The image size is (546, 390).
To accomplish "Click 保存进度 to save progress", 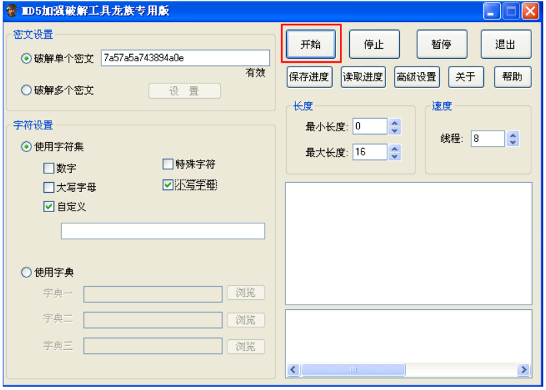I will click(311, 77).
